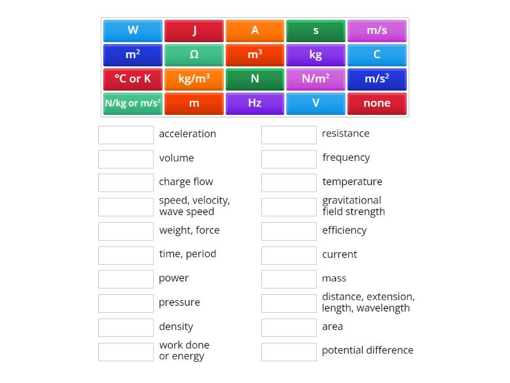Pick the m/s tile for speed

click(x=377, y=30)
